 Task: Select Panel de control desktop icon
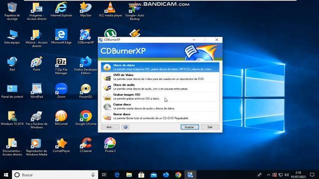tap(12, 91)
